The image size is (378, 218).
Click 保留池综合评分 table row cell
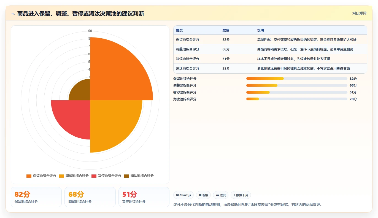(188, 40)
